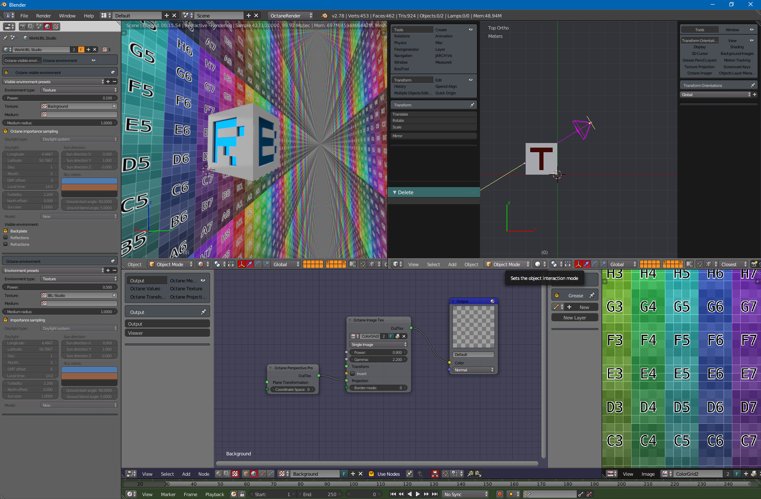Image resolution: width=761 pixels, height=499 pixels.
Task: Toggle Octane importance sampling checkbox
Action: pyautogui.click(x=6, y=131)
